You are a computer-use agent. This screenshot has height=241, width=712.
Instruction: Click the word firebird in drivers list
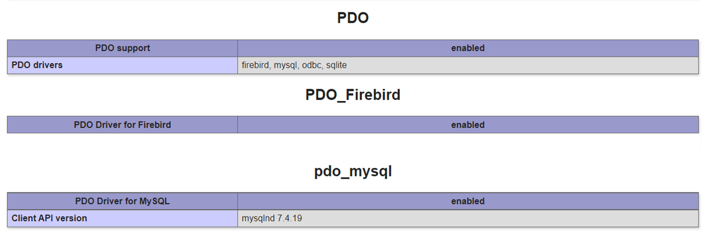(255, 65)
